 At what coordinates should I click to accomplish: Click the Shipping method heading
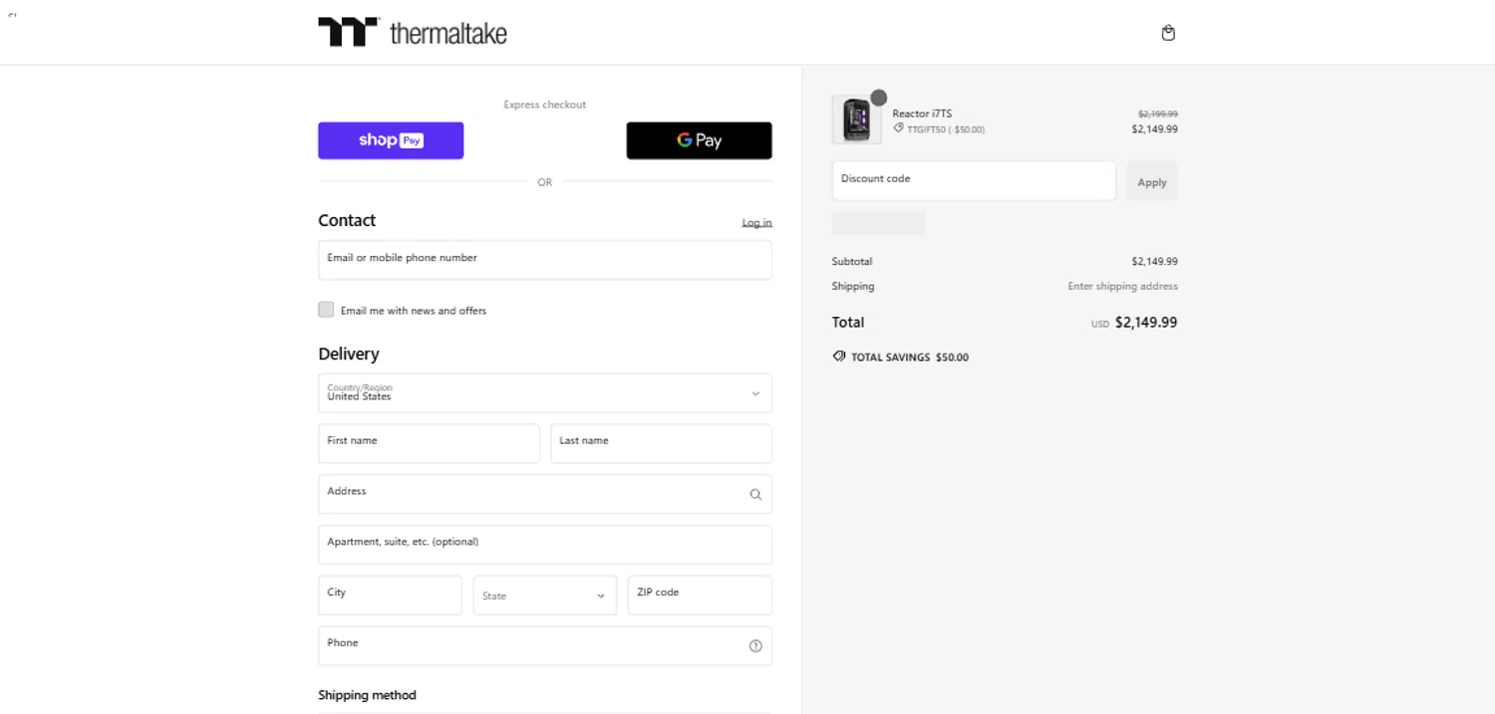(367, 695)
